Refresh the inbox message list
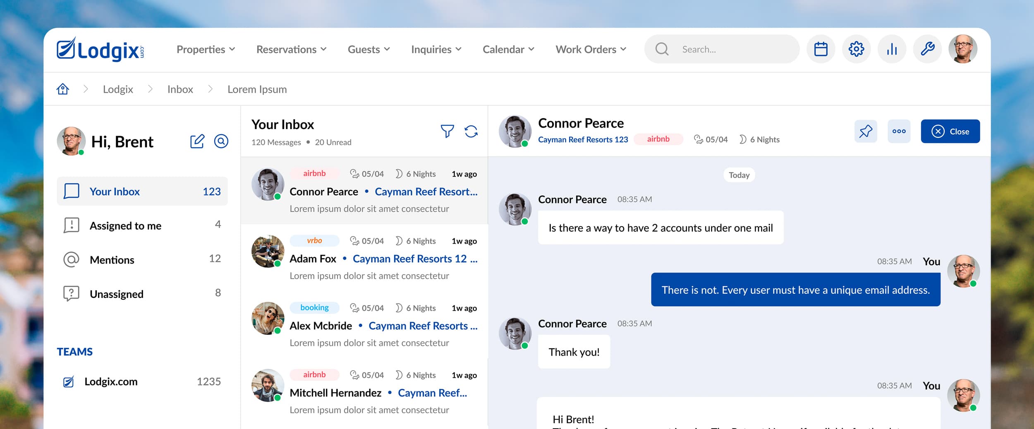Screen dimensions: 1034x429 [x=471, y=132]
